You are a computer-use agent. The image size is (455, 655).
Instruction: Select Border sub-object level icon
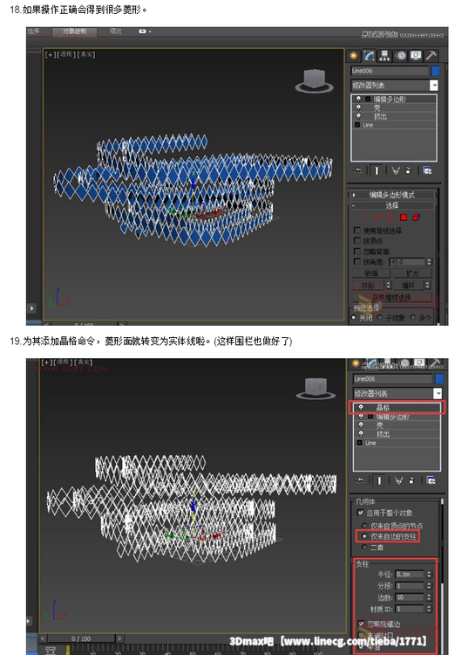click(390, 217)
